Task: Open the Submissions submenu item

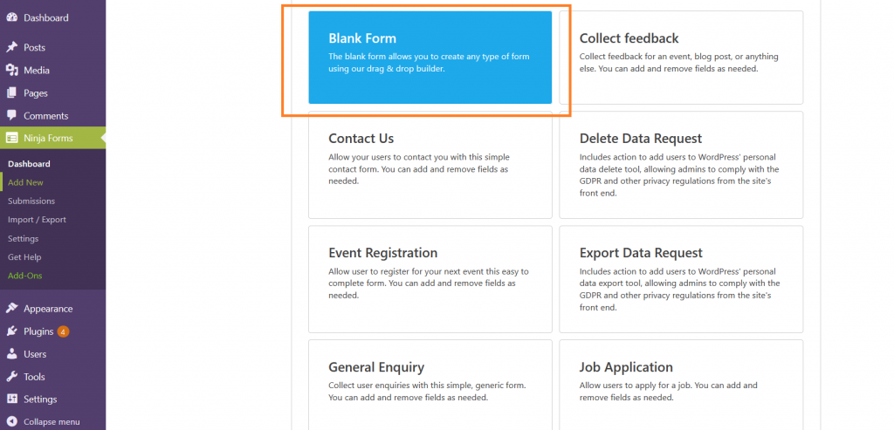Action: click(31, 201)
